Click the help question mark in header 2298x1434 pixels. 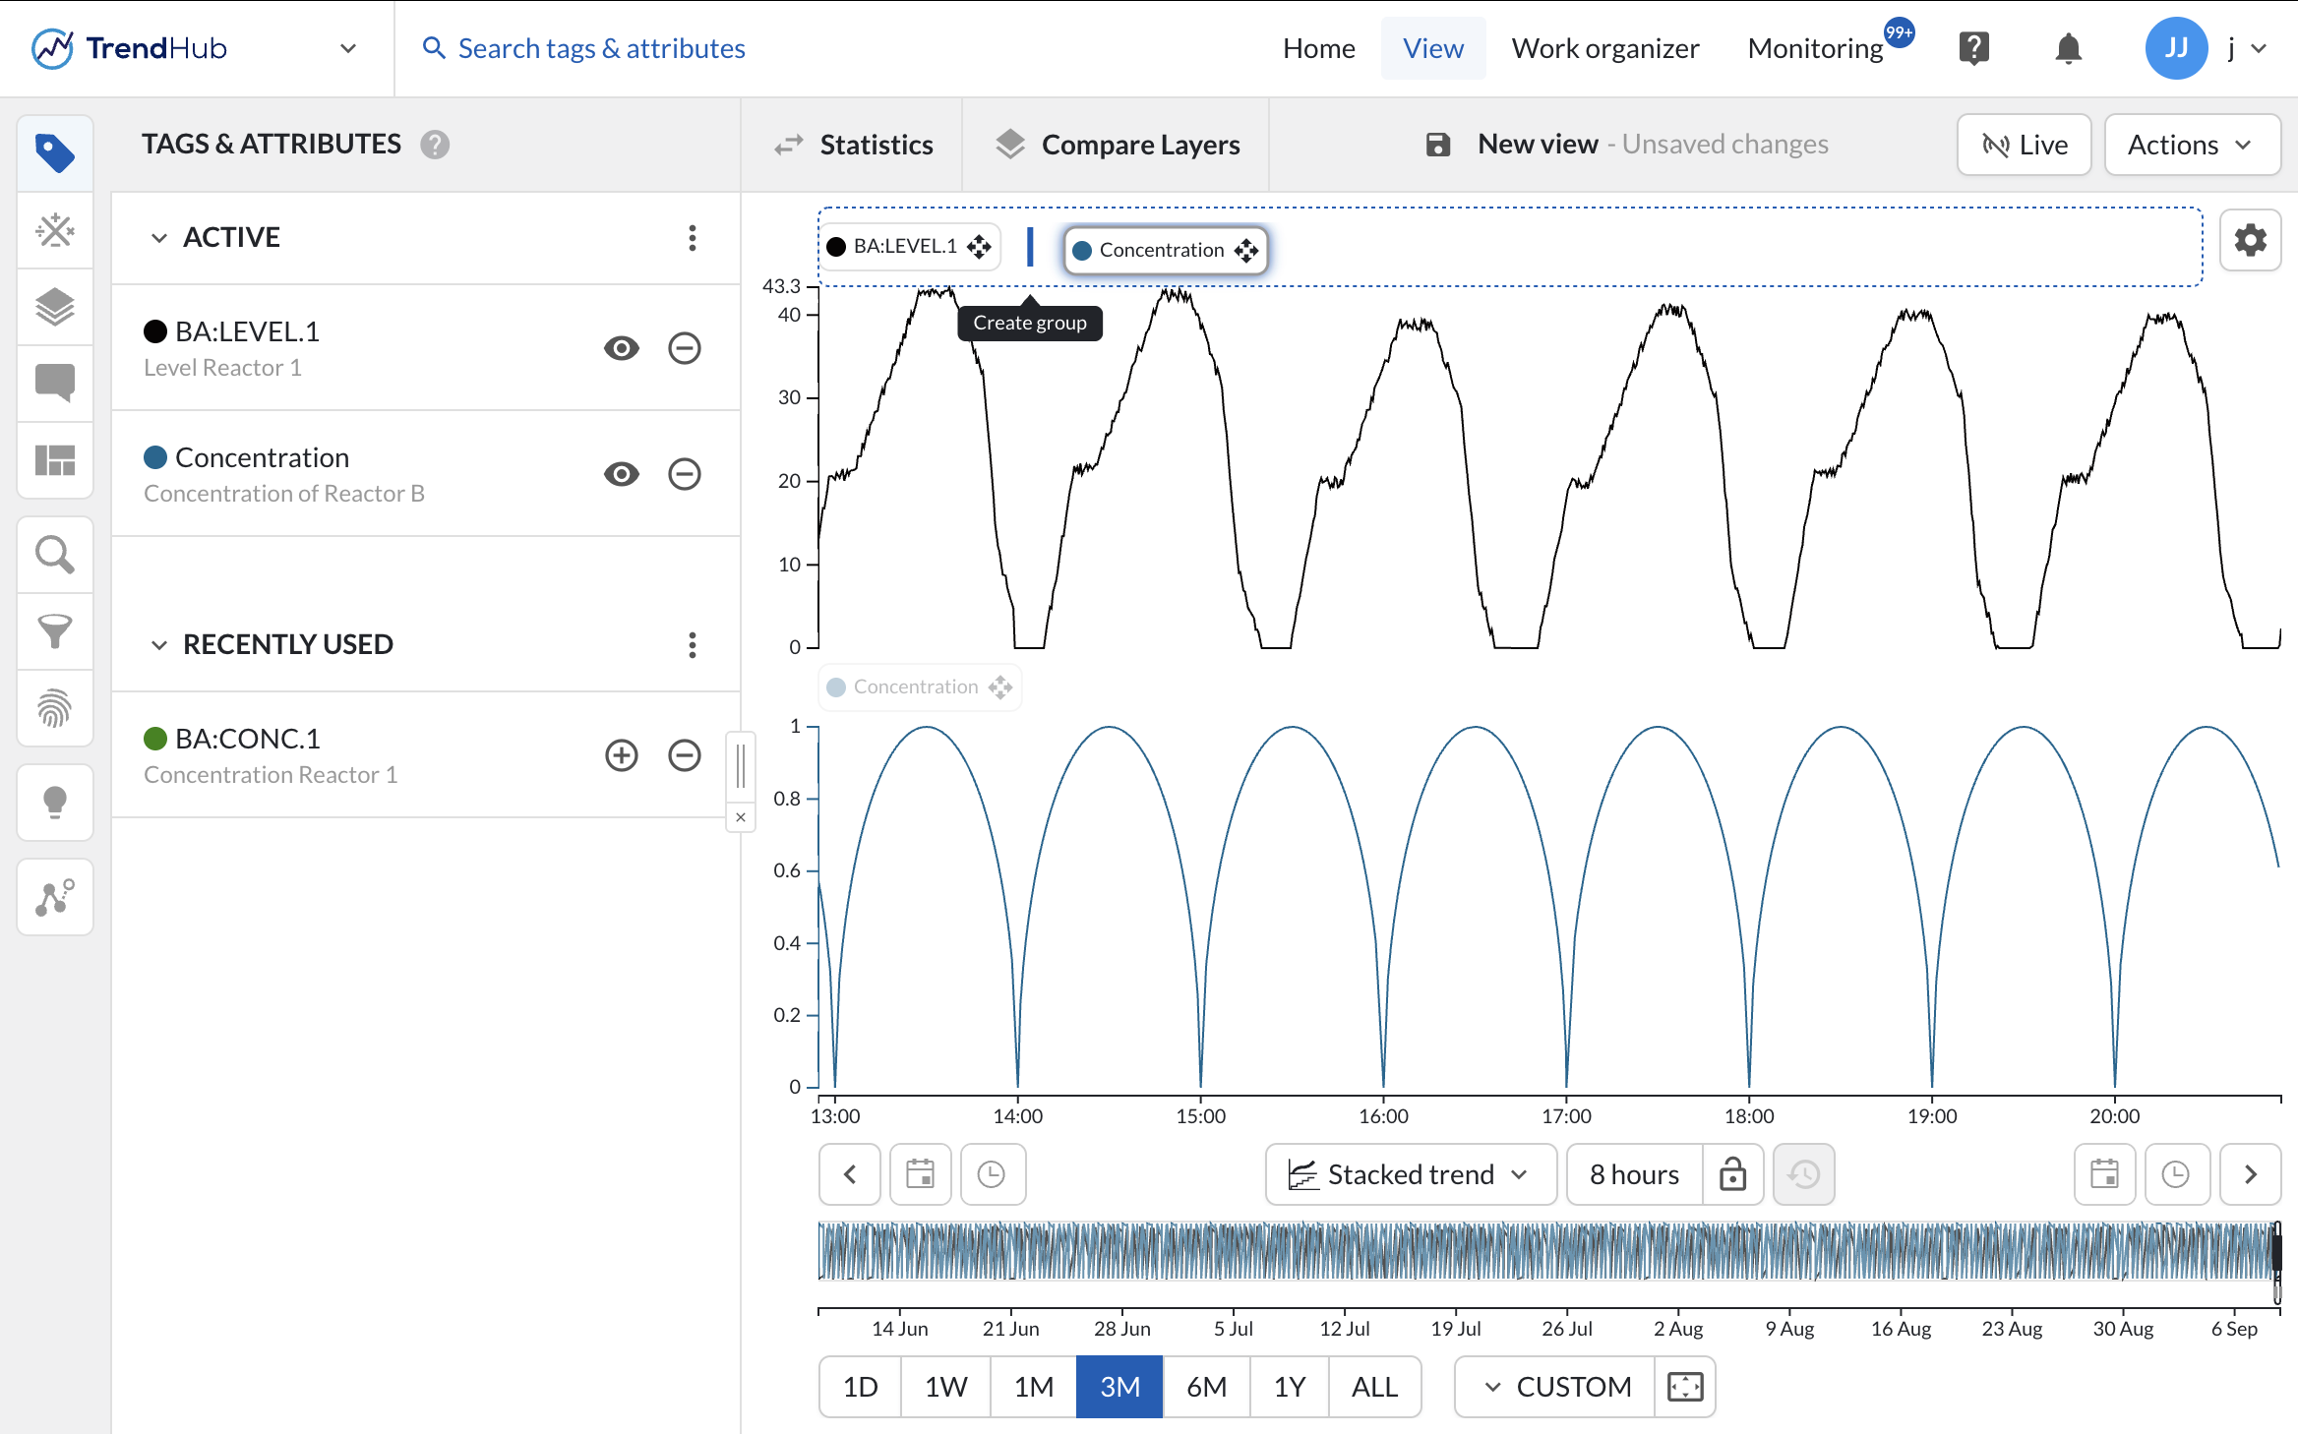1973,48
